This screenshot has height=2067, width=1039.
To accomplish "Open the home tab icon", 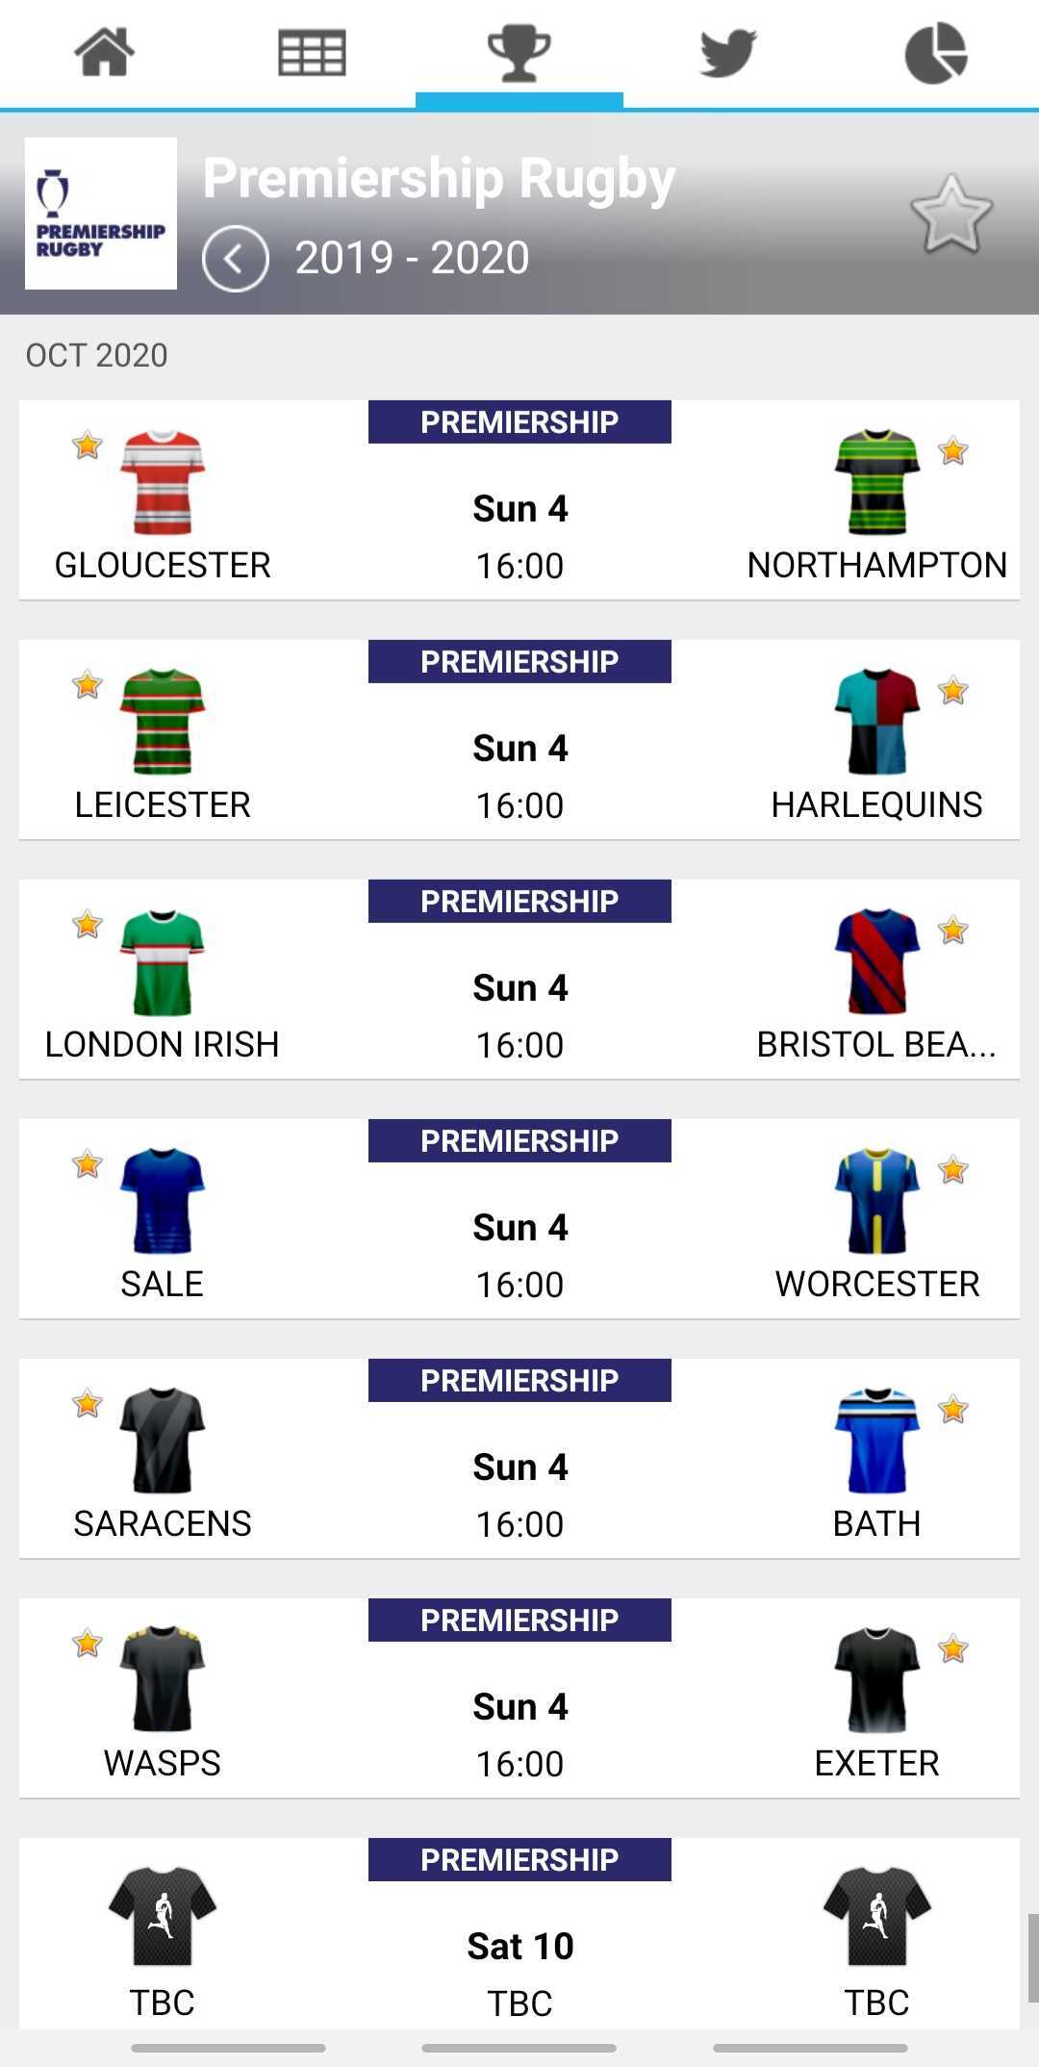I will (104, 53).
